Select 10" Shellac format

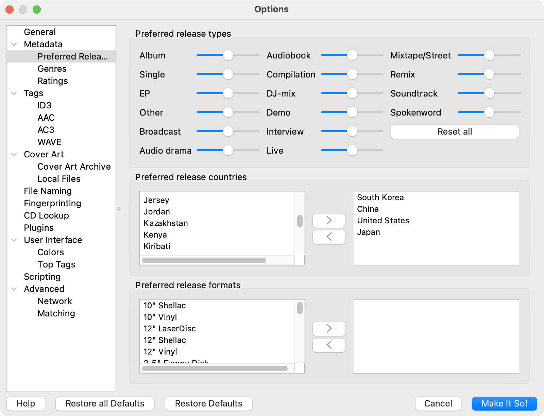point(217,306)
